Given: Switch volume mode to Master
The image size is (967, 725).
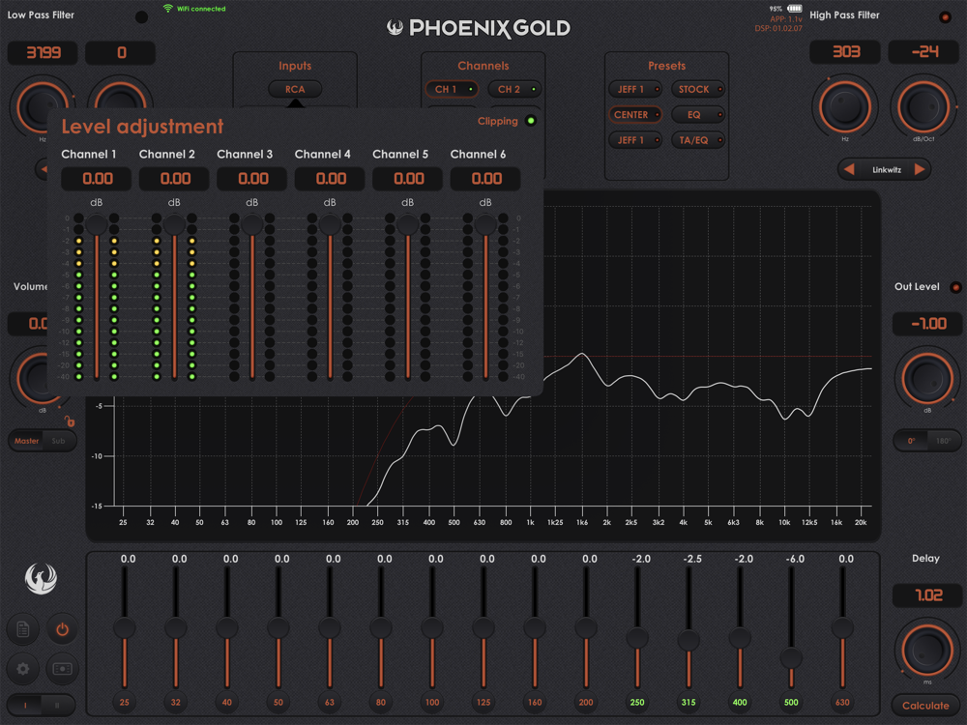Looking at the screenshot, I should [26, 441].
